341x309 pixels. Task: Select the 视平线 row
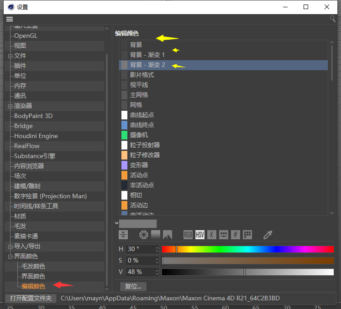[223, 85]
